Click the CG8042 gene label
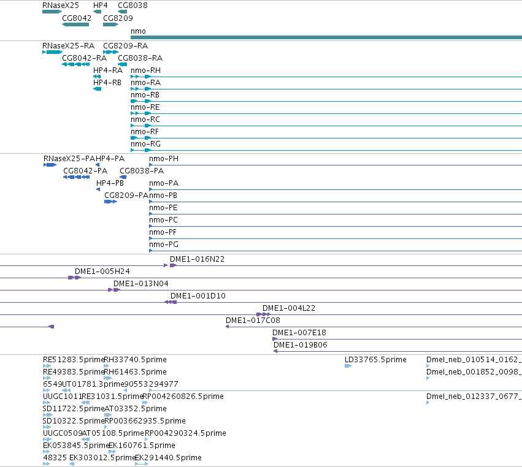The image size is (522, 467). (x=77, y=18)
